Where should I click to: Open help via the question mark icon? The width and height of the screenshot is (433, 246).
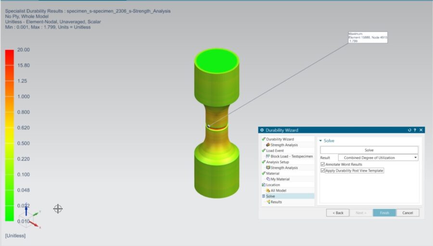(415, 130)
